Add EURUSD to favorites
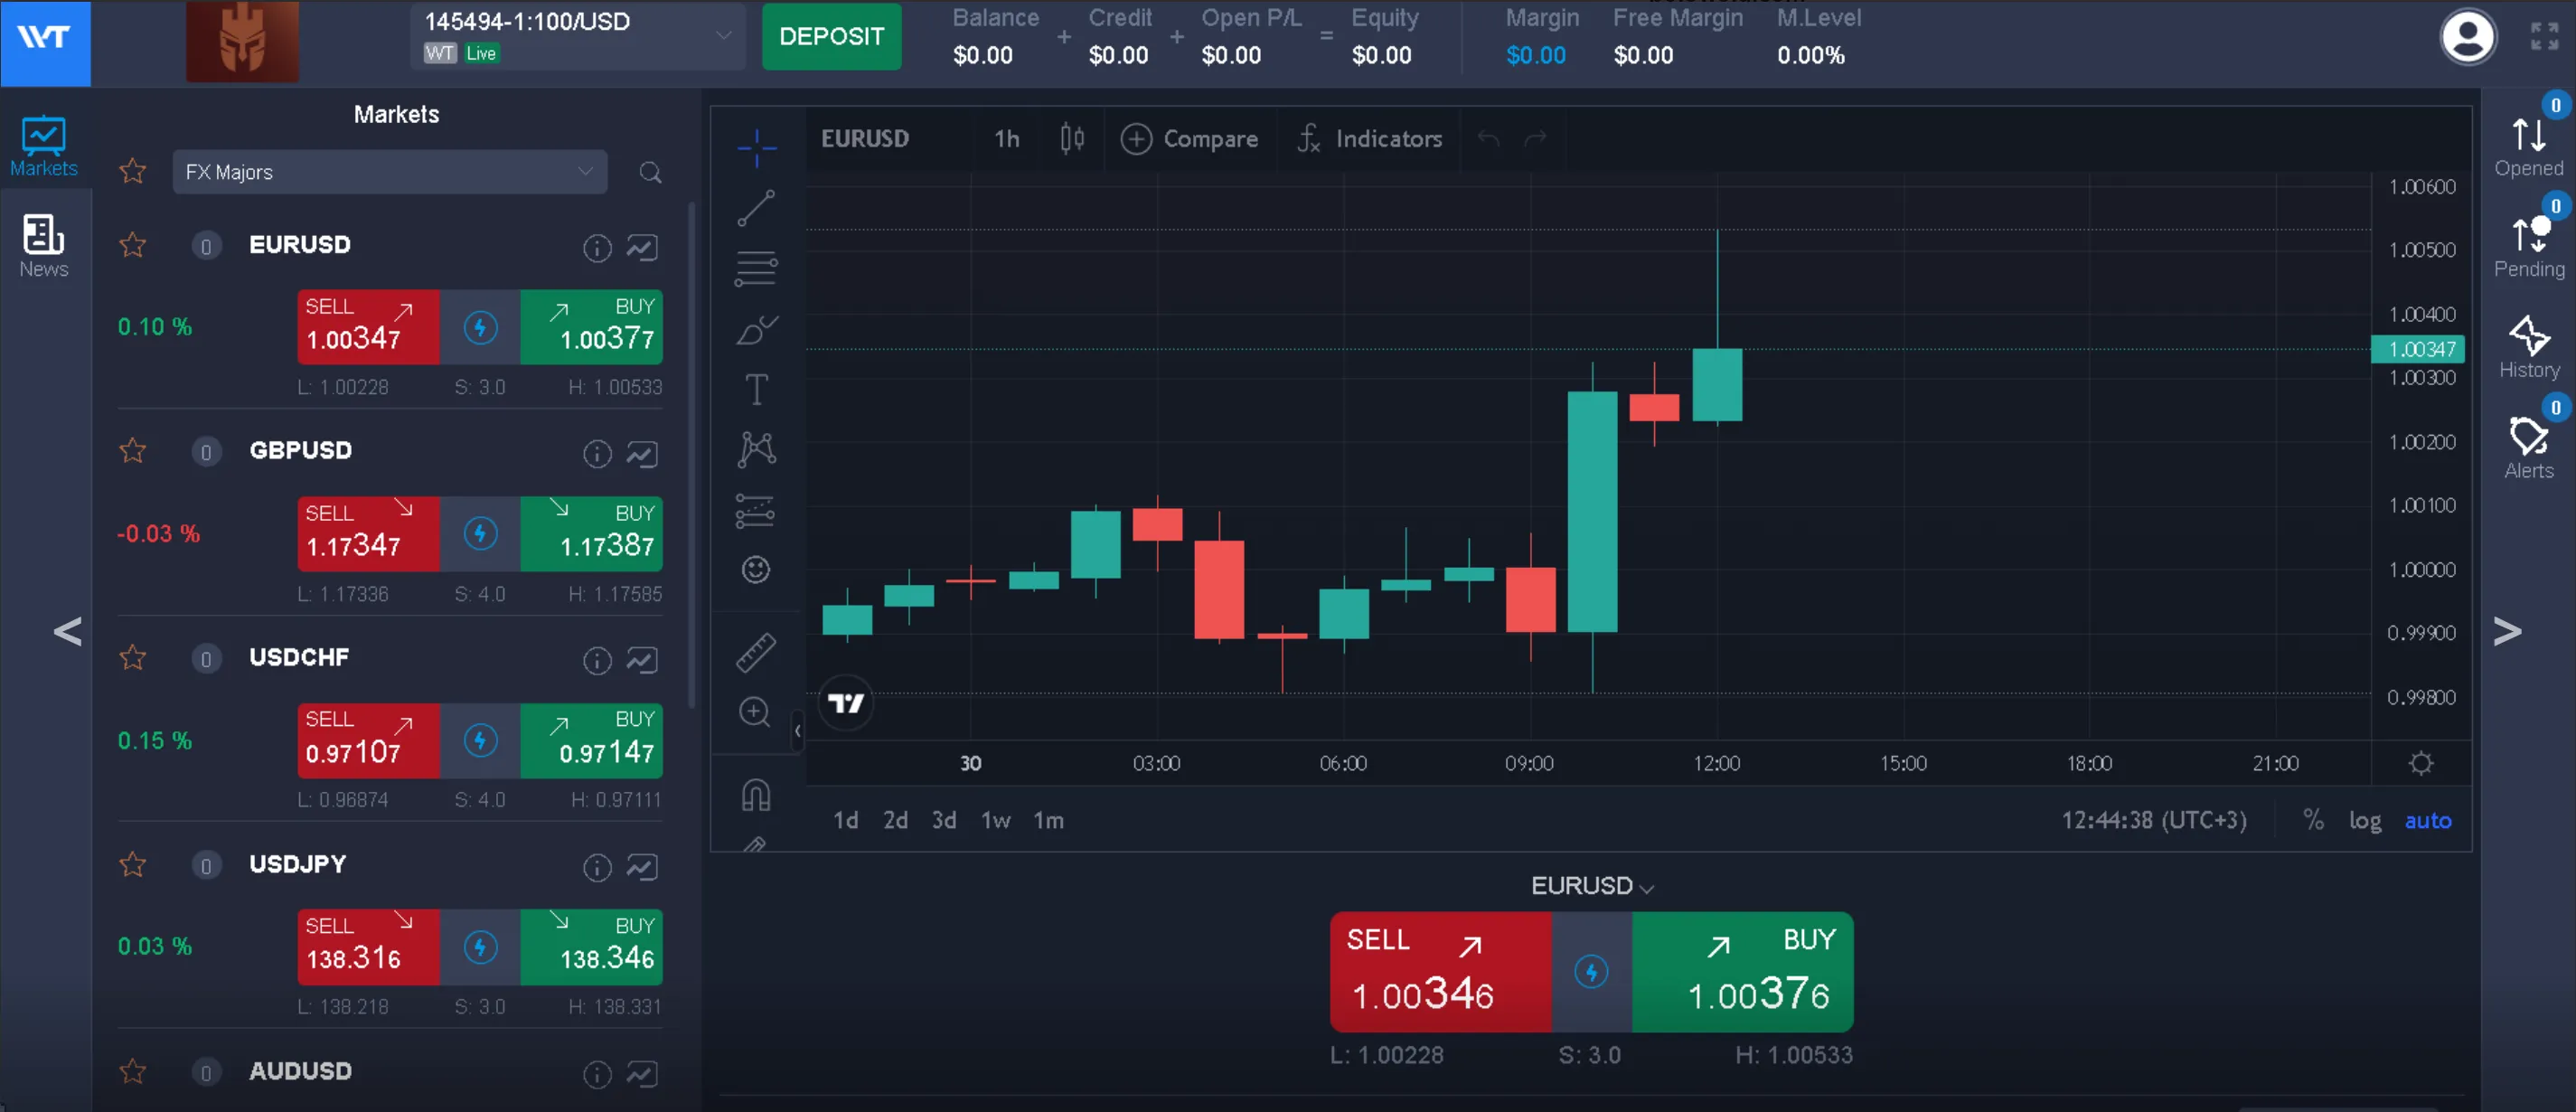This screenshot has width=2576, height=1112. (x=133, y=245)
